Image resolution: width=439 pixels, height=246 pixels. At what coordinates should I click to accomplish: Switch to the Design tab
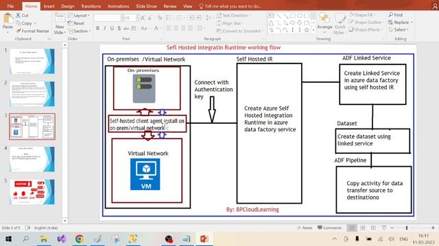68,6
